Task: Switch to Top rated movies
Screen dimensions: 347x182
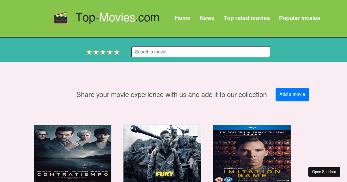Action: coord(247,18)
